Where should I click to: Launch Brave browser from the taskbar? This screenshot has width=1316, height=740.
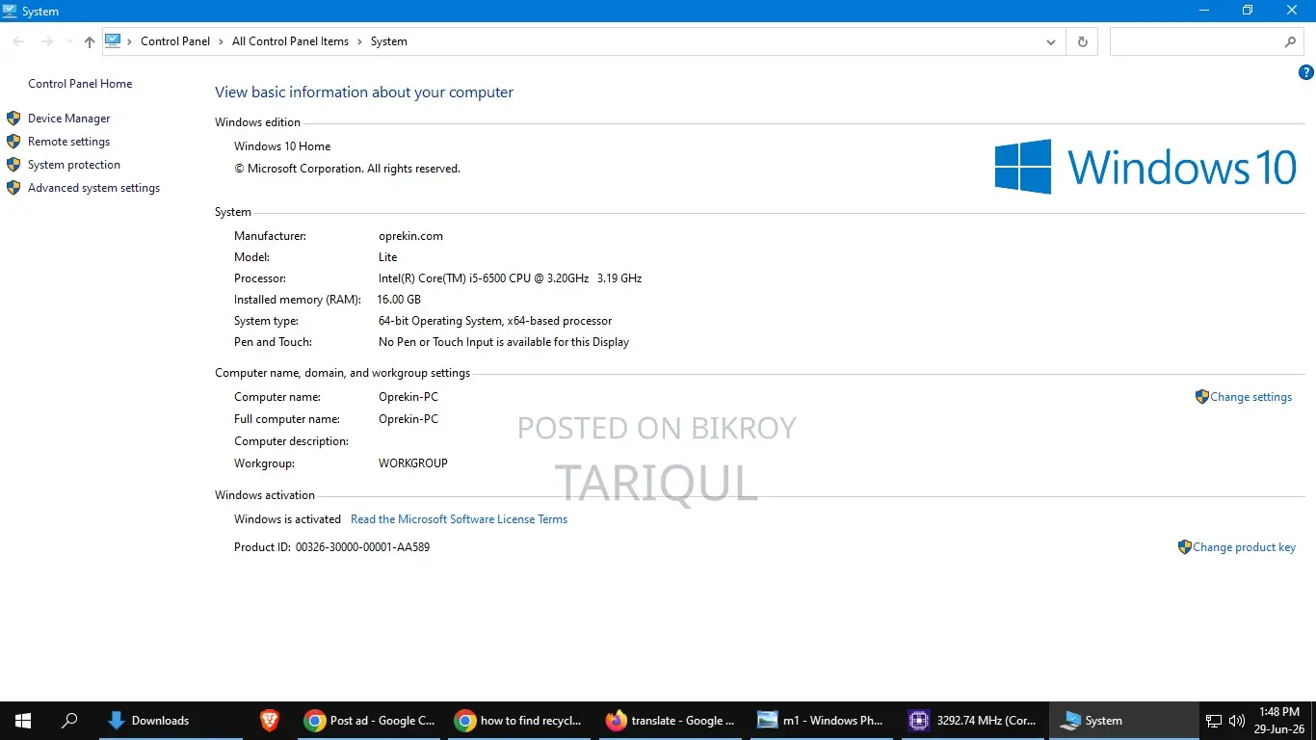pyautogui.click(x=270, y=720)
